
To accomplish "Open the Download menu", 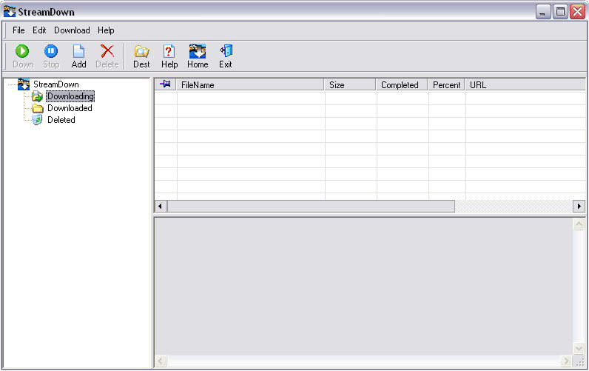I will tap(72, 30).
